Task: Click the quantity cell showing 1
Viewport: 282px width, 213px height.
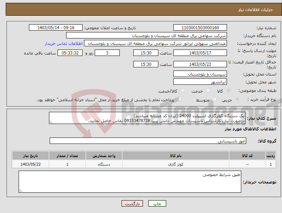Action: point(67,164)
